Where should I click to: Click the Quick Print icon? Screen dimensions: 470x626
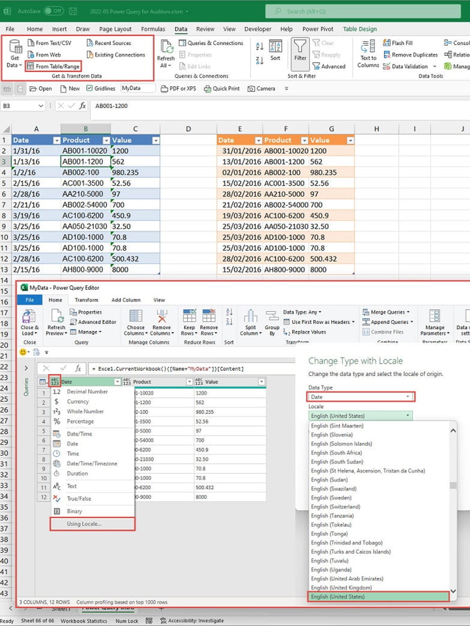click(207, 89)
